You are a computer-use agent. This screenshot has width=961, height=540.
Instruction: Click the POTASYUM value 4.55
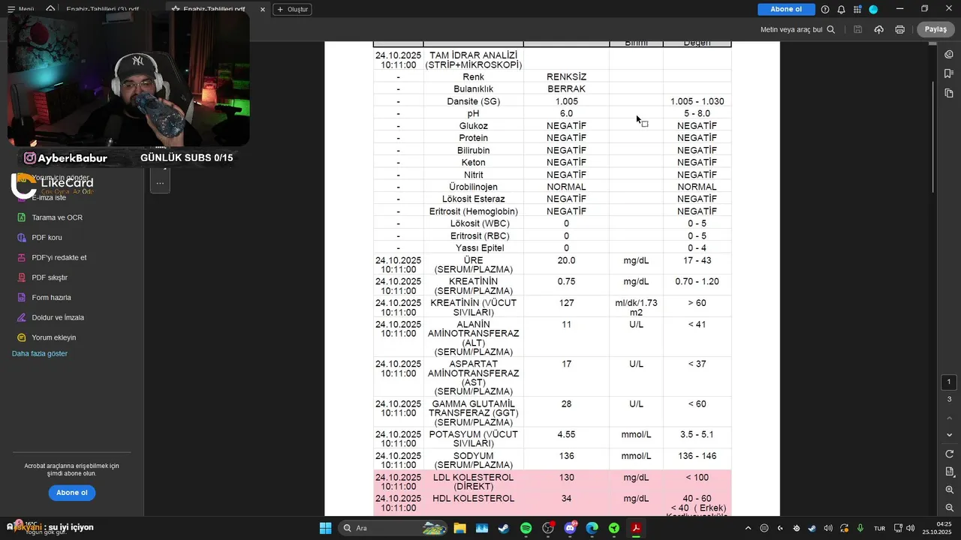coord(566,434)
